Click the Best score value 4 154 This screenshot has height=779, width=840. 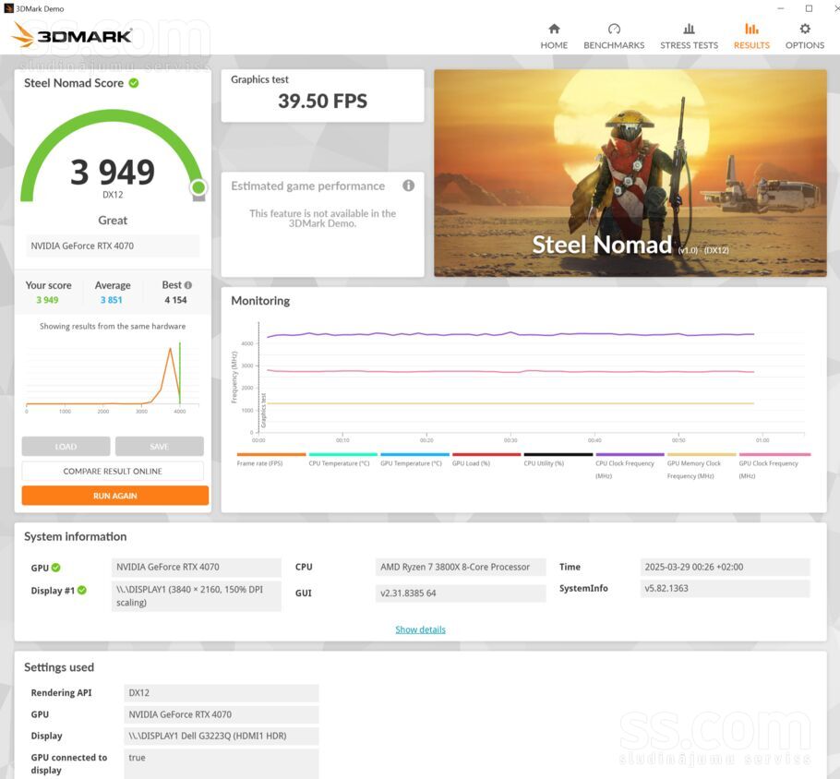175,300
